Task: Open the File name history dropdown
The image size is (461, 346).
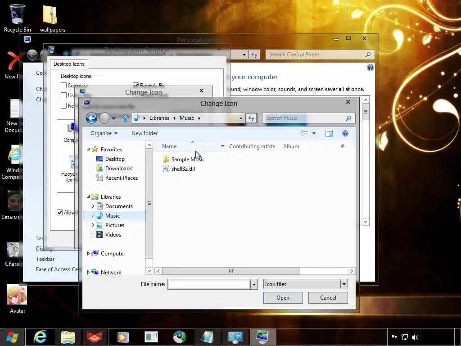Action: point(254,285)
